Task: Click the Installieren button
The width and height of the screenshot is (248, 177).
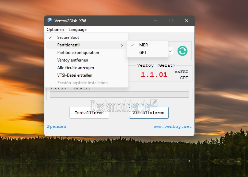Action: 89,113
